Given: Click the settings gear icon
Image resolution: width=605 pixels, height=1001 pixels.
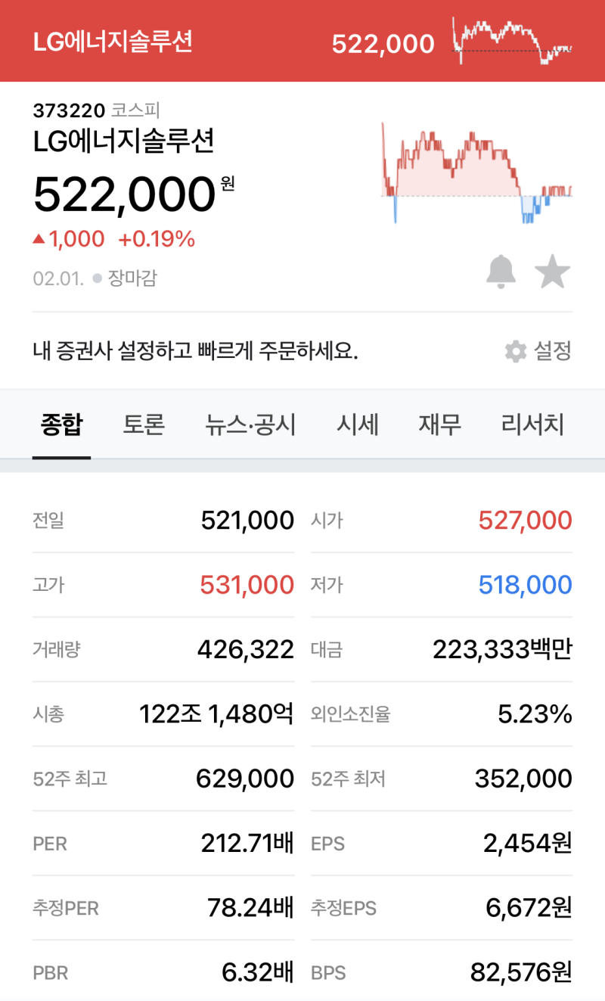Looking at the screenshot, I should click(x=516, y=351).
